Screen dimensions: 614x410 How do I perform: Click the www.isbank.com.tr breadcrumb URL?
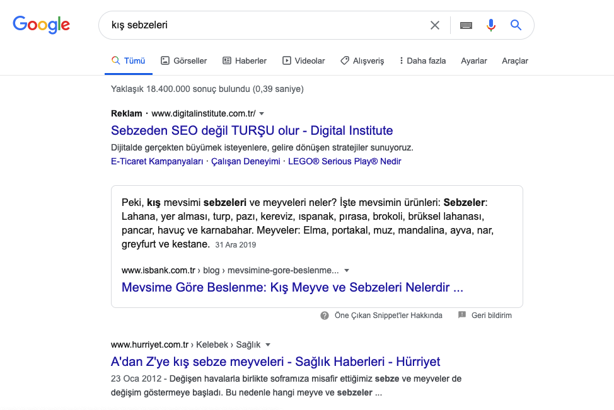pos(158,270)
